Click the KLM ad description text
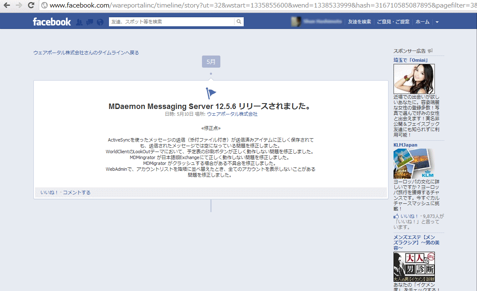Viewport: 477px width, 291px height. pyautogui.click(x=416, y=195)
